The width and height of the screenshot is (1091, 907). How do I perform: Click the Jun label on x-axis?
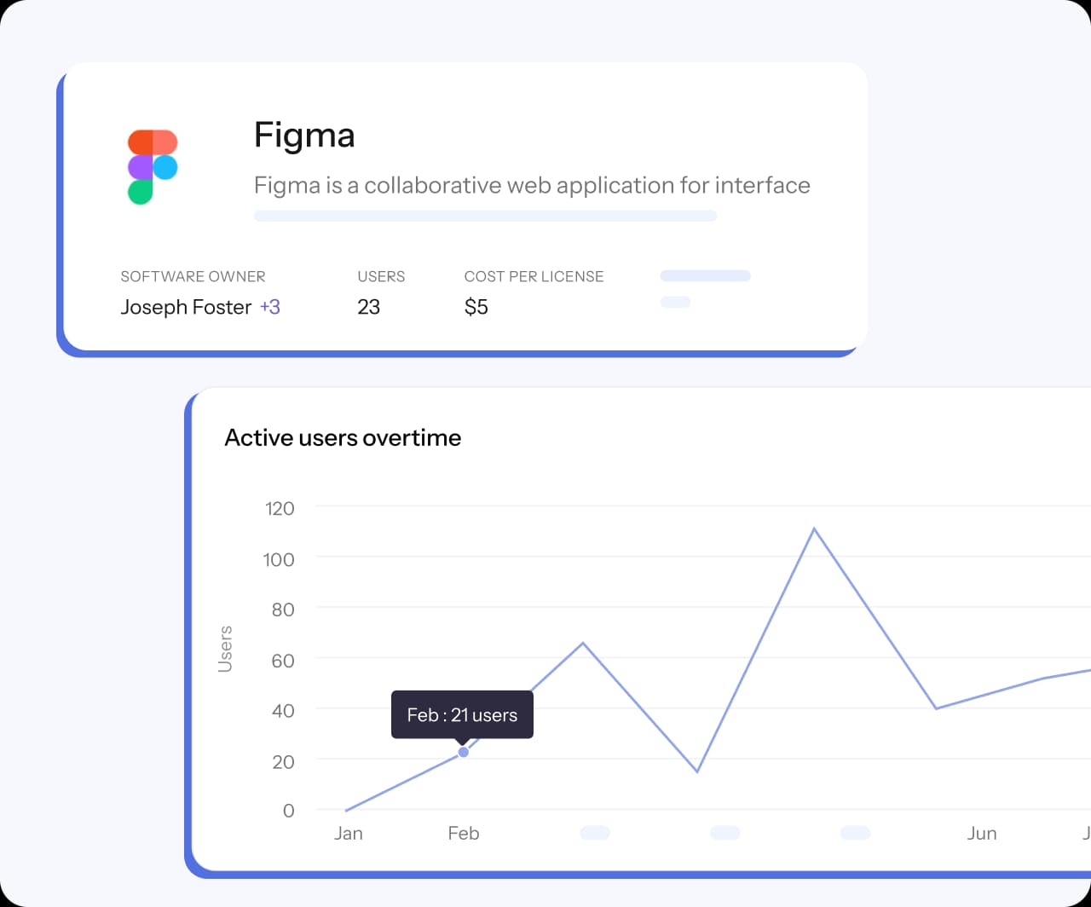tap(982, 833)
